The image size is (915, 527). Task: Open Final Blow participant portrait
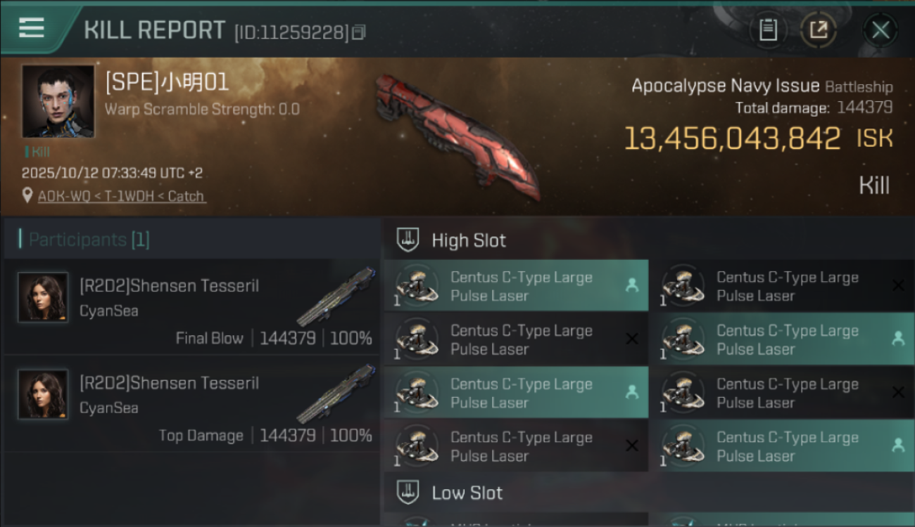pyautogui.click(x=43, y=297)
